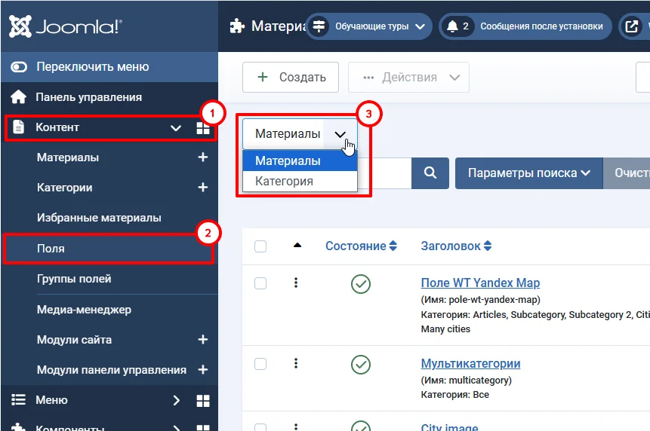The width and height of the screenshot is (650, 431).
Task: Expand the Меню sidebar section
Action: pos(176,400)
